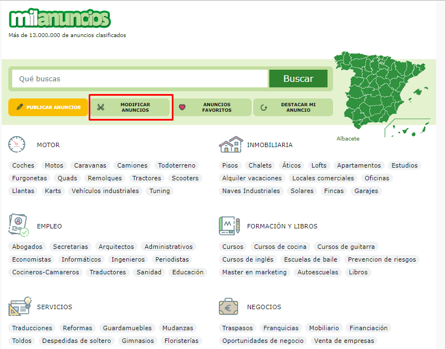The height and width of the screenshot is (349, 445).
Task: Click the pencil icon on Publicar Anuncios
Action: coord(19,107)
